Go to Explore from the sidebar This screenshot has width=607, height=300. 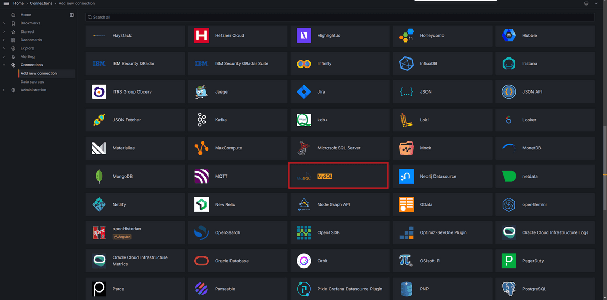[x=27, y=48]
